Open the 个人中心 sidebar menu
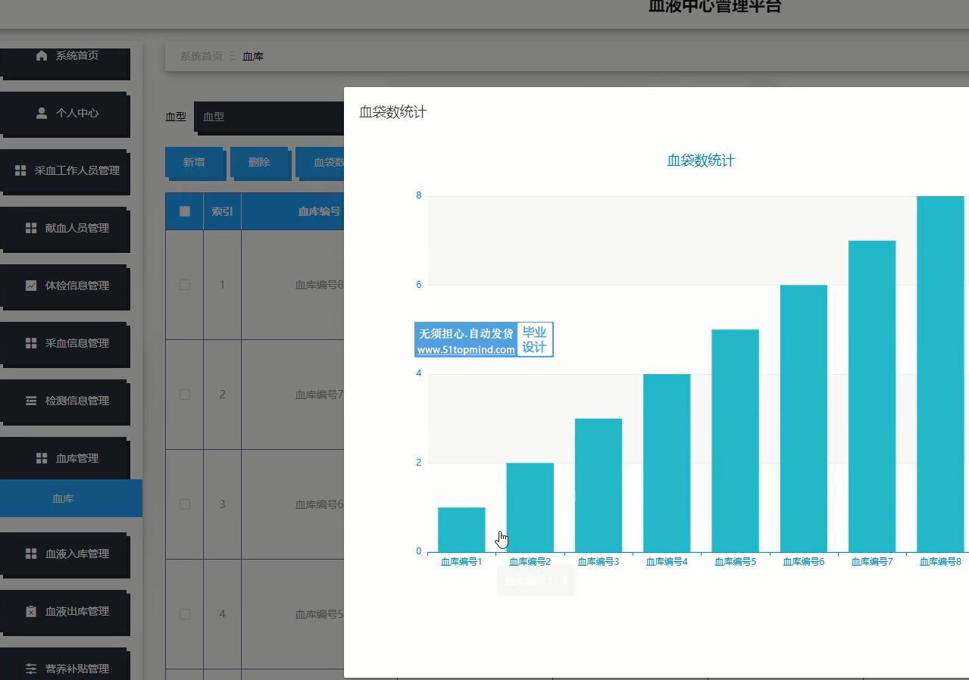Screen dimensions: 969x680 pyautogui.click(x=65, y=114)
